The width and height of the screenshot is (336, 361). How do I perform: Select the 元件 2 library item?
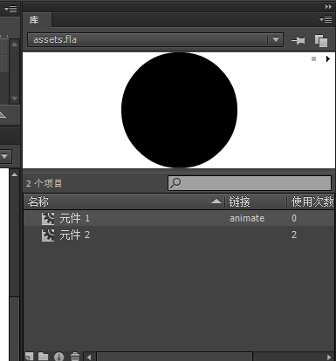click(179, 235)
